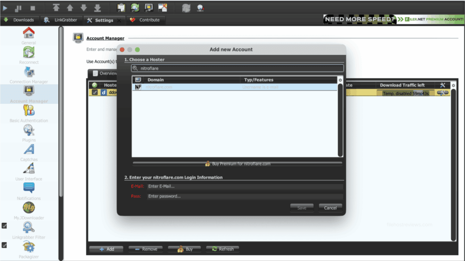Move selection up arrow icon
This screenshot has width=465, height=261.
(69, 8)
